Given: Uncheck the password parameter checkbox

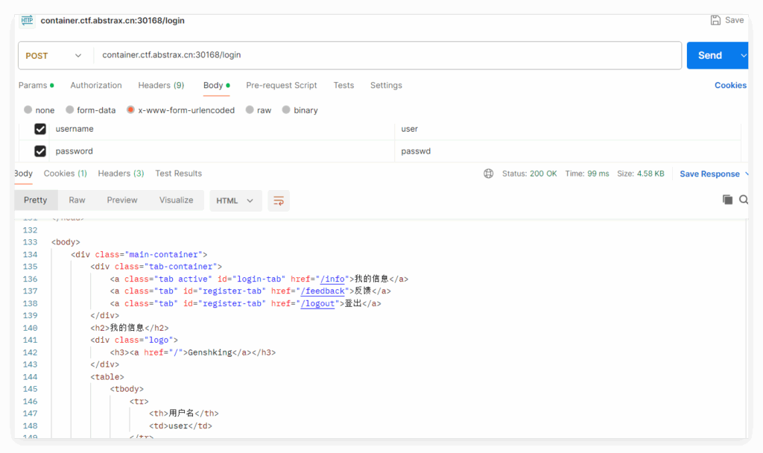Looking at the screenshot, I should (40, 151).
